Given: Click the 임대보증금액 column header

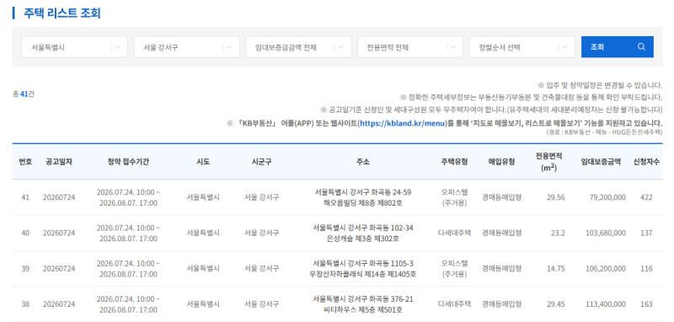Looking at the screenshot, I should [x=601, y=162].
